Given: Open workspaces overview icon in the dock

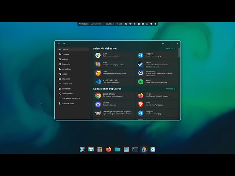Looking at the screenshot, I should tap(91, 149).
